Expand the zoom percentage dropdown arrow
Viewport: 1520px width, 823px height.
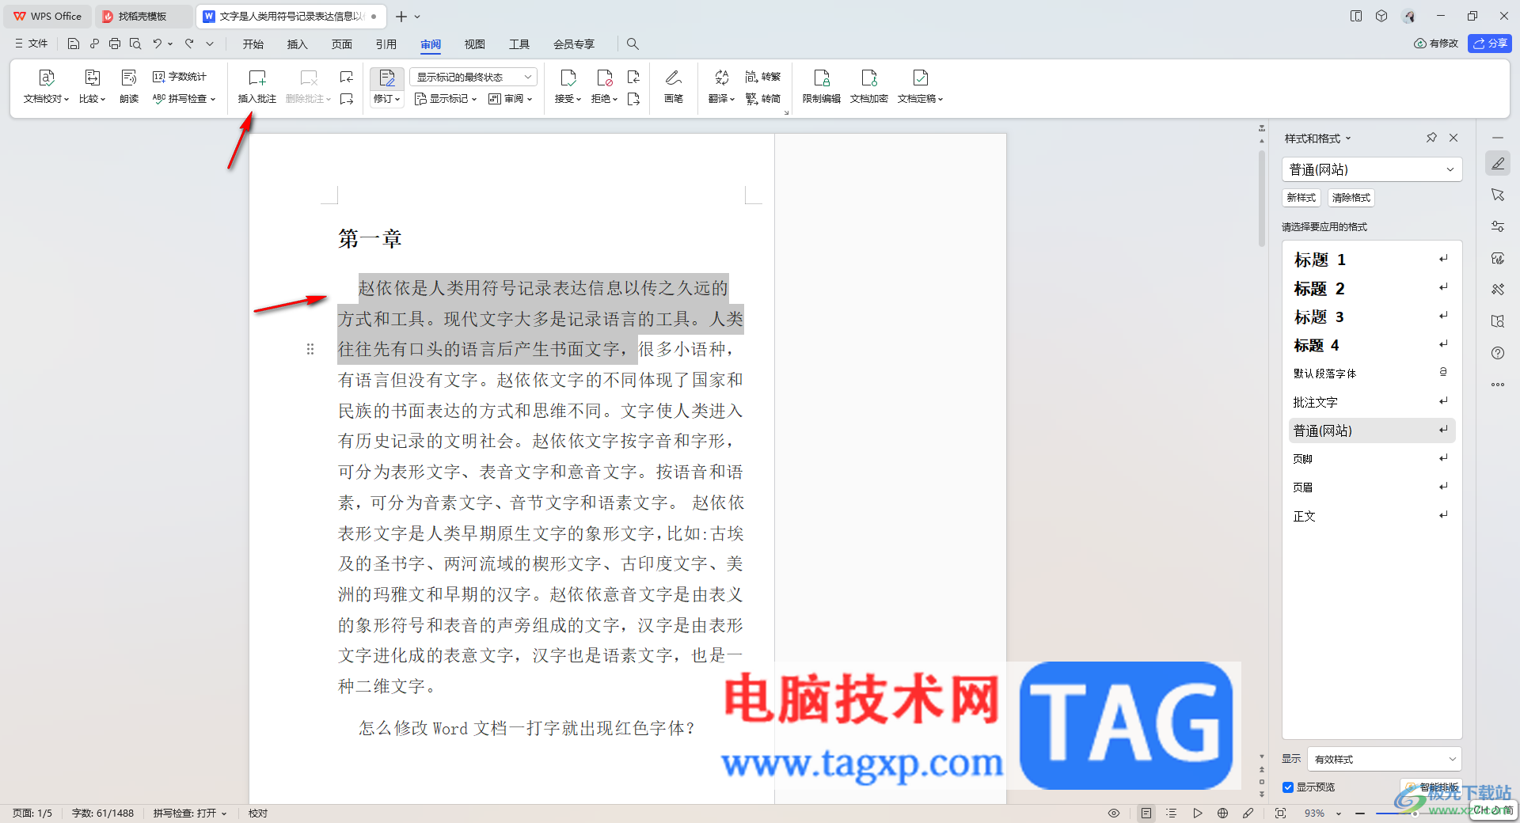pyautogui.click(x=1339, y=814)
